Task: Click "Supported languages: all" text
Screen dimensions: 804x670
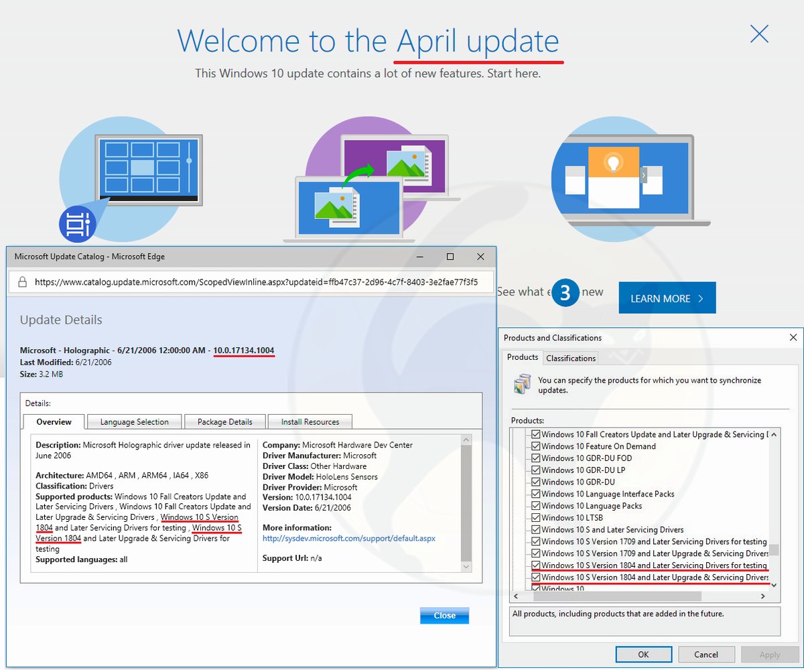Action: [x=81, y=559]
